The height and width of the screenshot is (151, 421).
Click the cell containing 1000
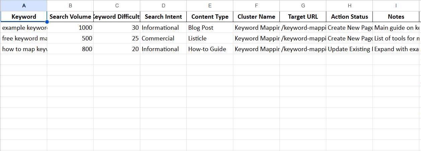pos(70,28)
